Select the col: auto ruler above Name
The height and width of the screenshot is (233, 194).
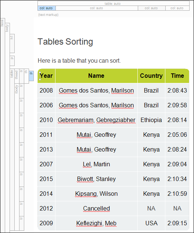click(x=97, y=8)
